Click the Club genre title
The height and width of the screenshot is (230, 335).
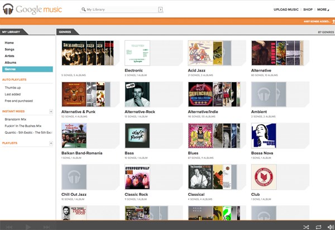click(256, 194)
